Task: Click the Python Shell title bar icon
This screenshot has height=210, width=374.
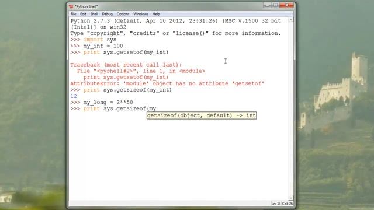Action: [71, 6]
